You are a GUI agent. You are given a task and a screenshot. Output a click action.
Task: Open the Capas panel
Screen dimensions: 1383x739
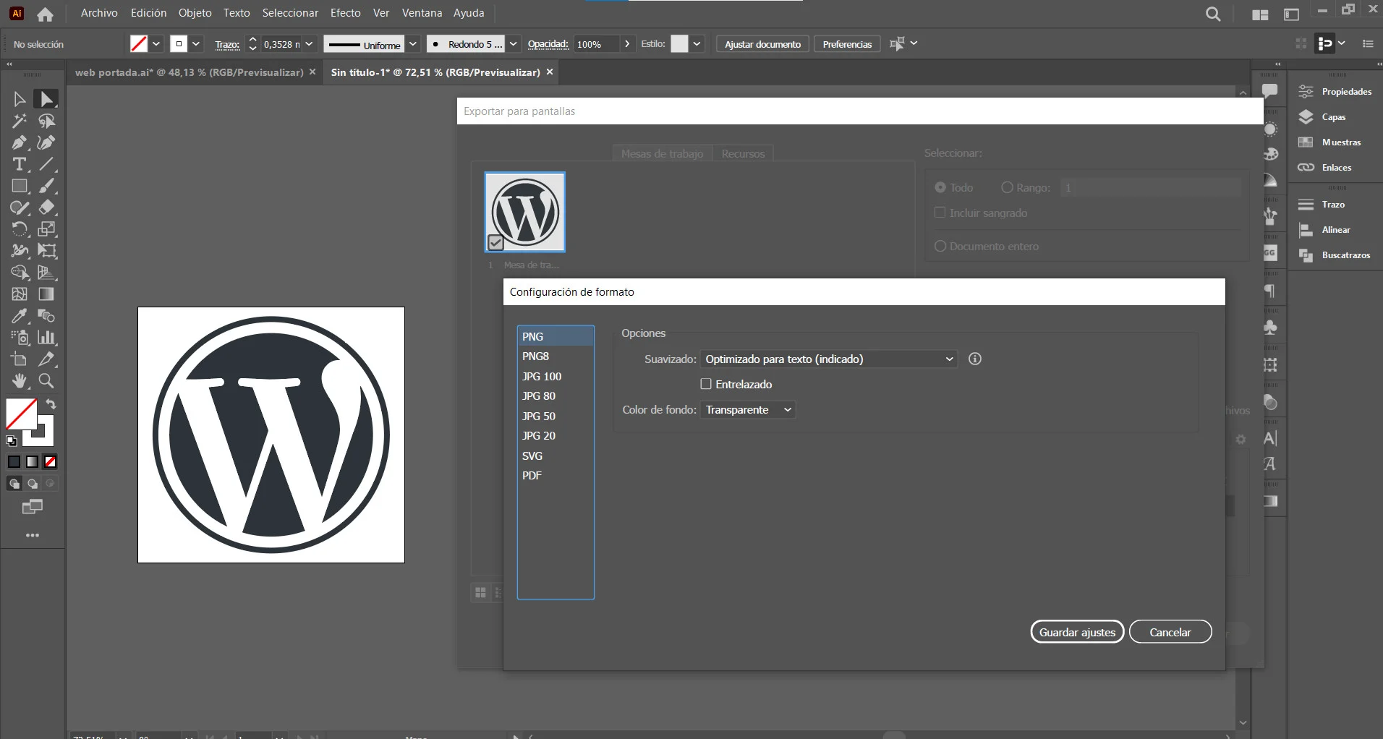pyautogui.click(x=1322, y=117)
